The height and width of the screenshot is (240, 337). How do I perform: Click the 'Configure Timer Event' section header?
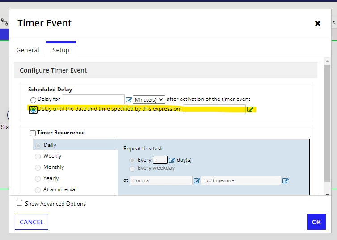coord(166,70)
